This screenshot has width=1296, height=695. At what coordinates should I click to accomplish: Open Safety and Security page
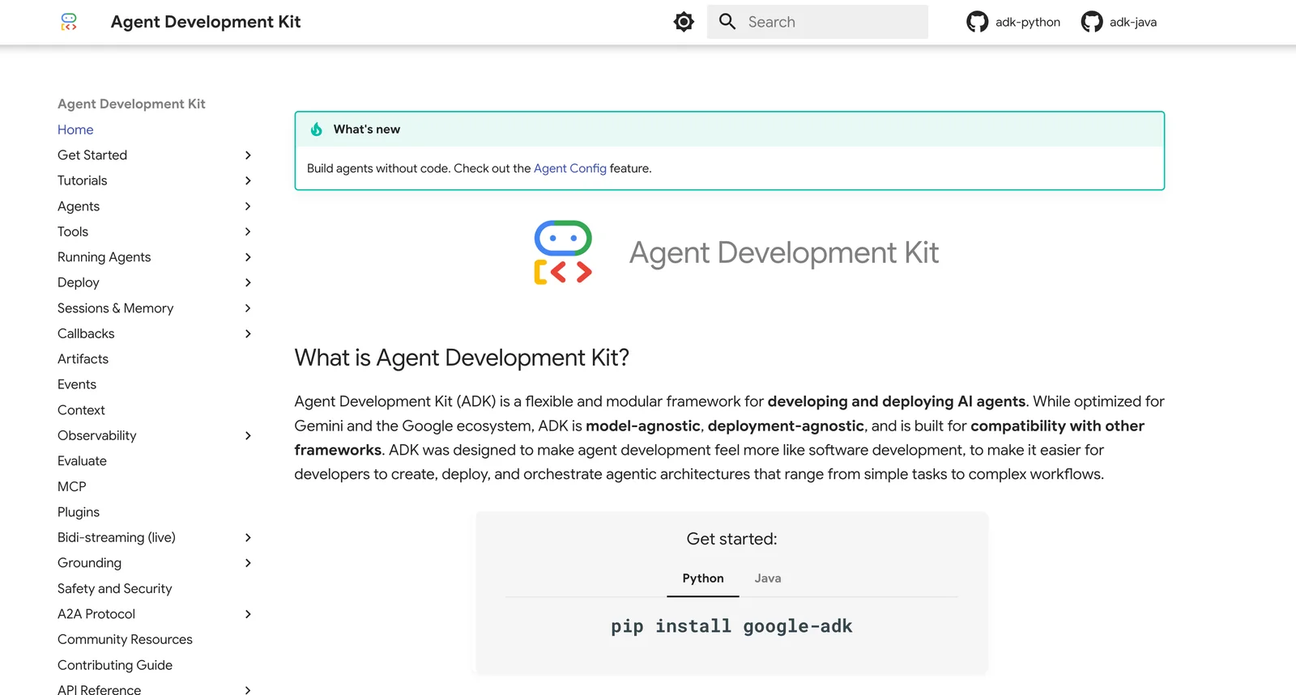(115, 588)
